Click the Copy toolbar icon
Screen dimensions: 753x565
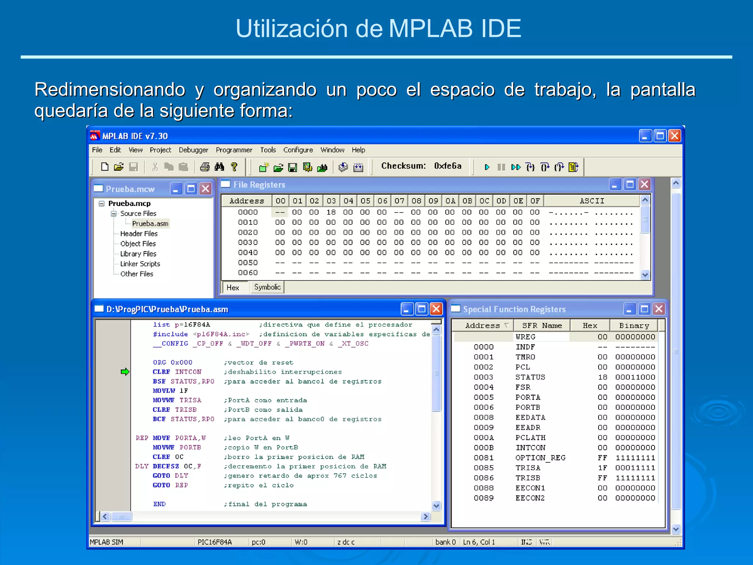coord(169,167)
